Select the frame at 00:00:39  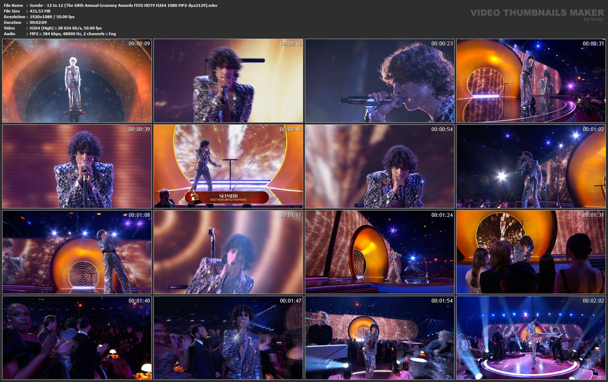[77, 167]
